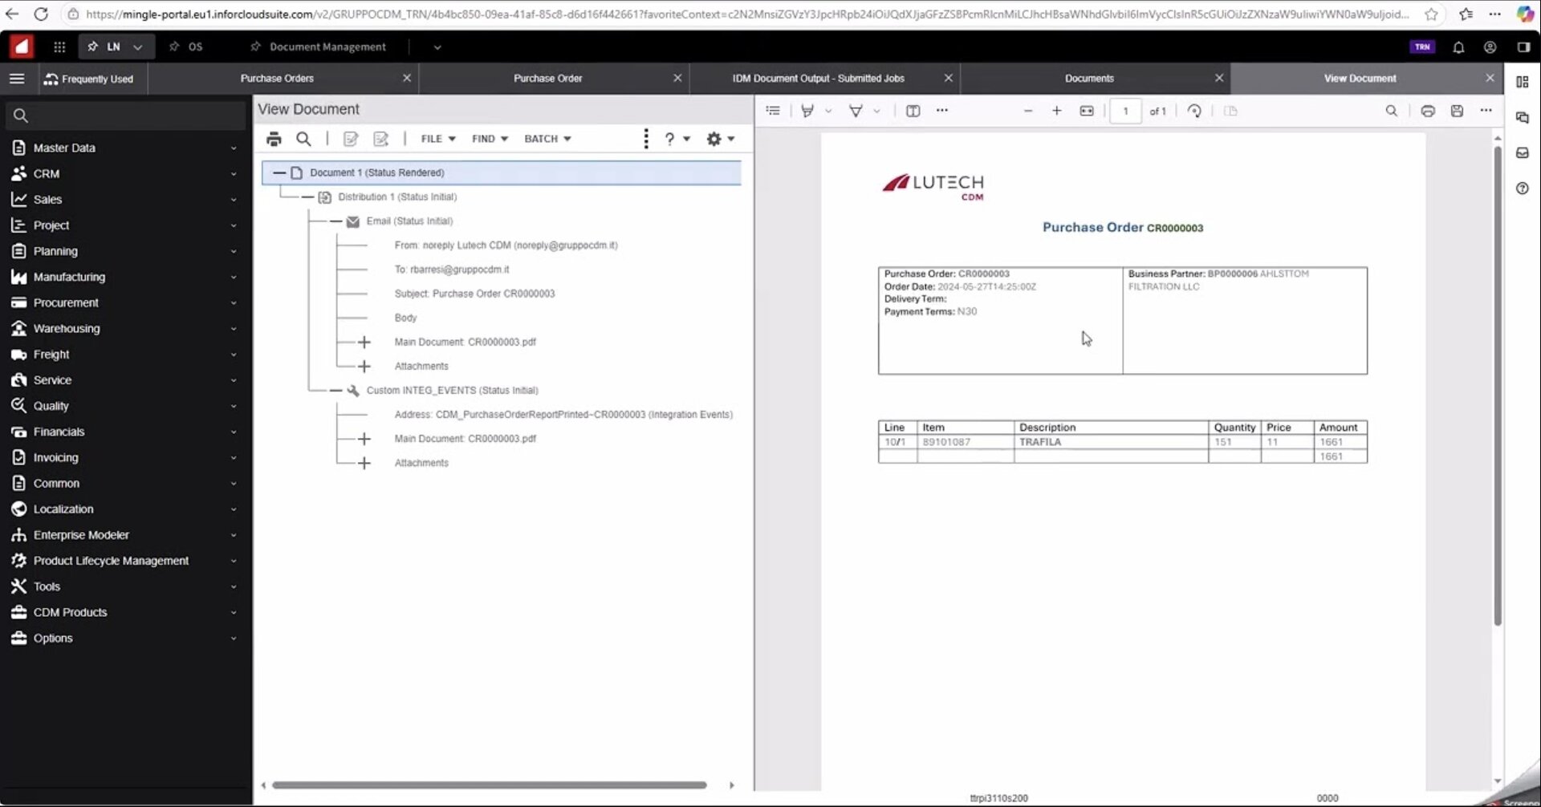Rotate the PDF page using rotate icon
The width and height of the screenshot is (1541, 807).
pos(1194,111)
